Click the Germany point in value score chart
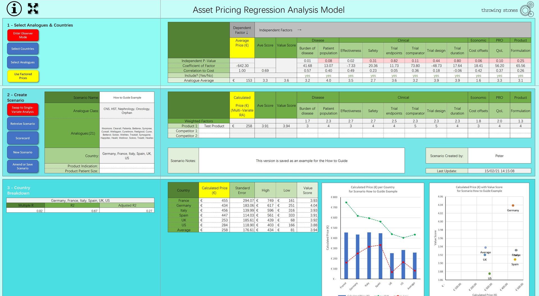 click(x=513, y=206)
